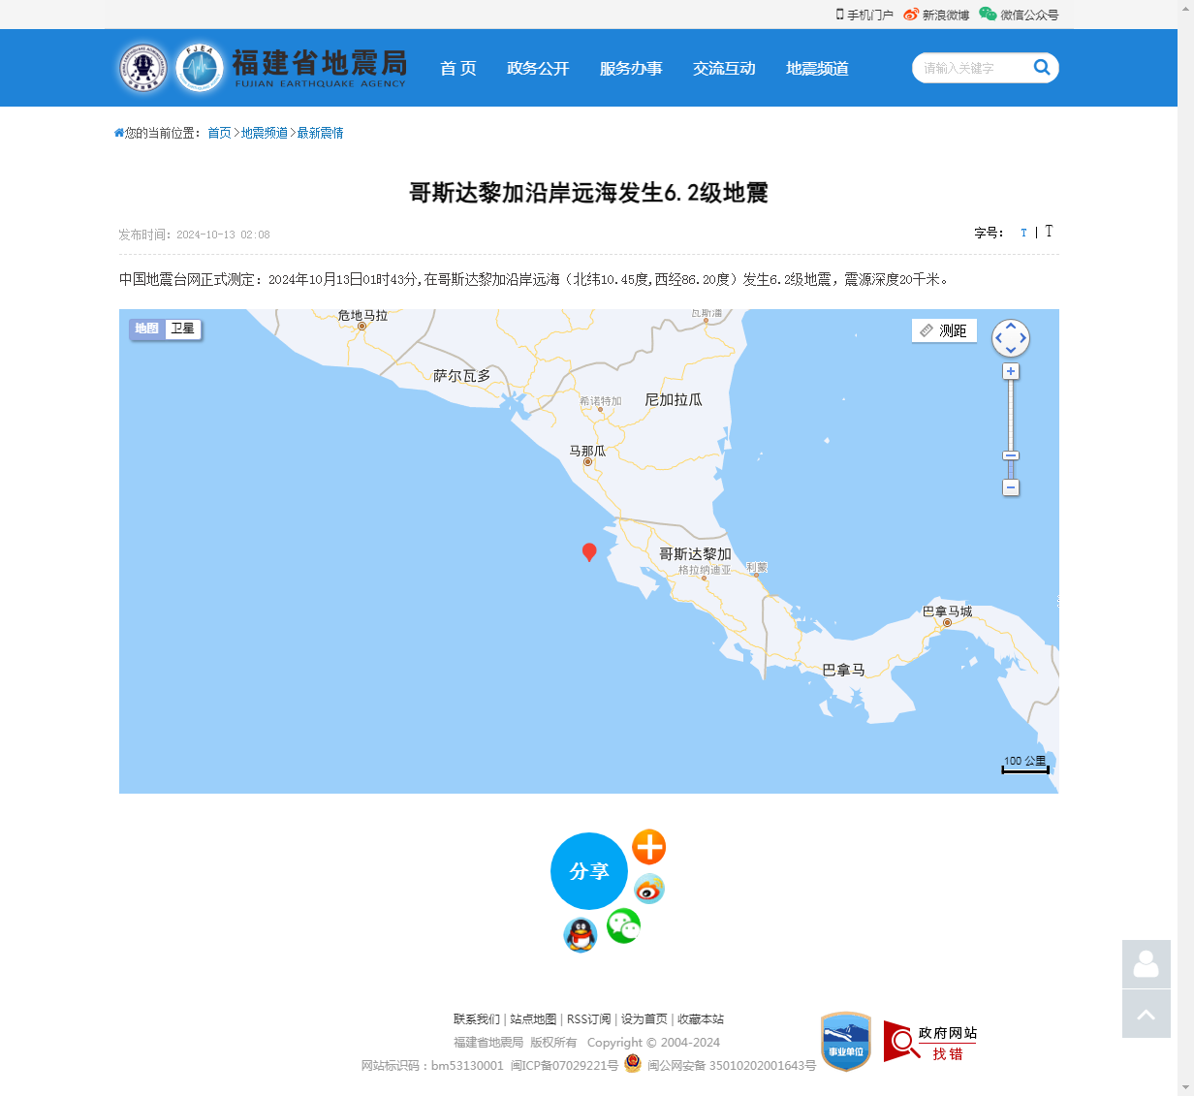Viewport: 1194px width, 1096px height.
Task: Click the keyword search input field
Action: [x=969, y=68]
